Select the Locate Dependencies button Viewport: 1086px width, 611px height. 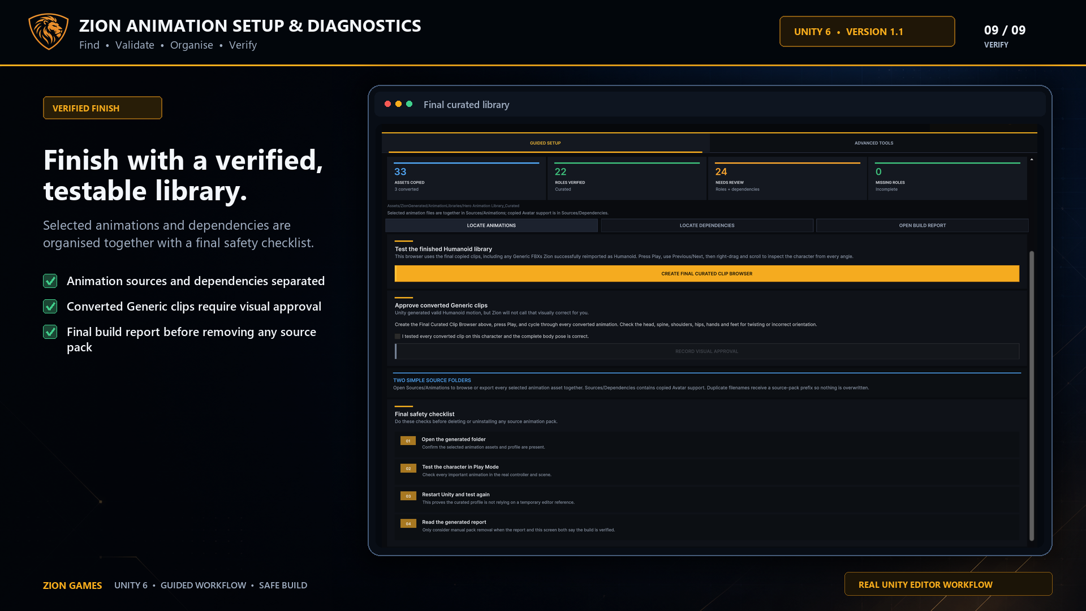point(706,225)
